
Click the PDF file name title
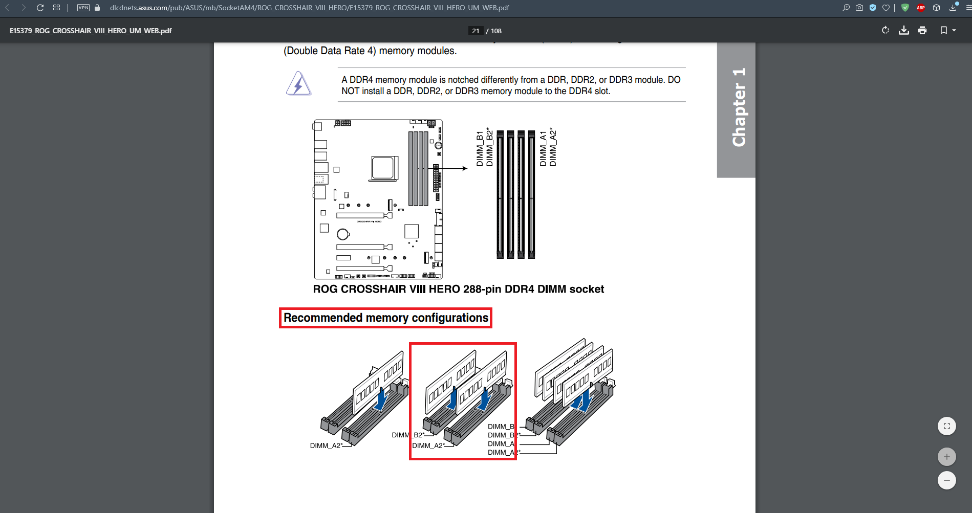click(x=91, y=31)
